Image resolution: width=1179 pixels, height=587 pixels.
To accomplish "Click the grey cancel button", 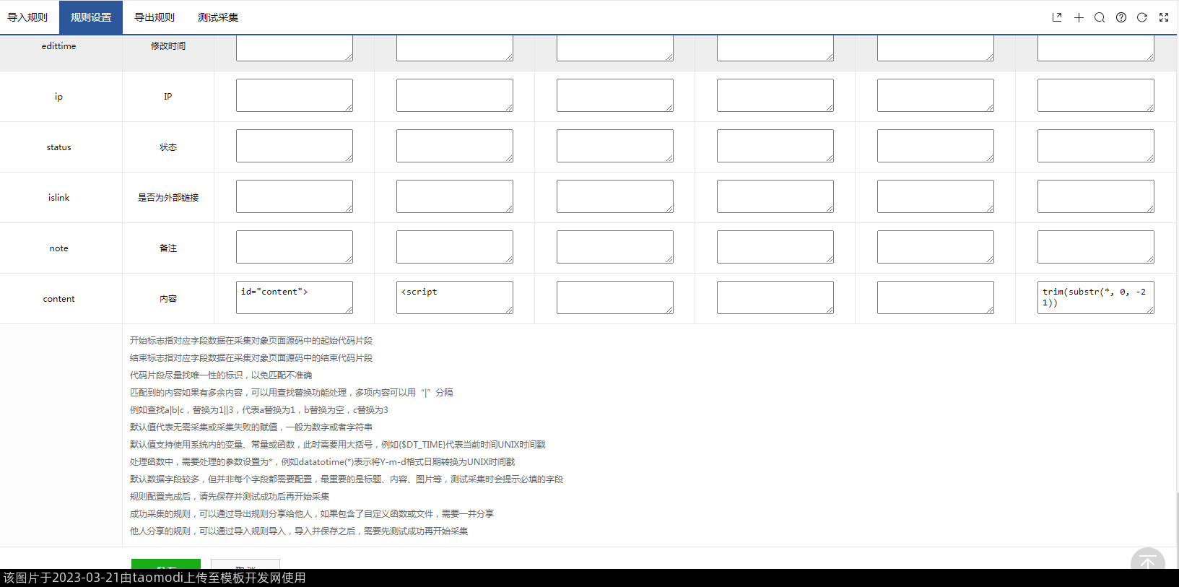I will click(x=245, y=564).
